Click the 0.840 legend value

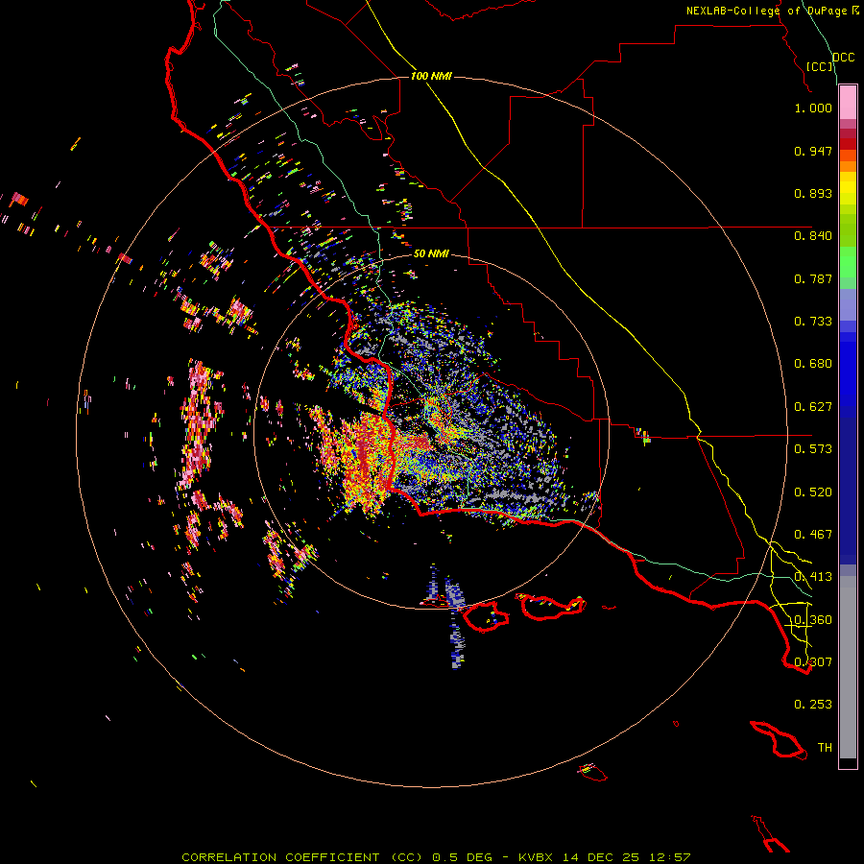pos(813,236)
